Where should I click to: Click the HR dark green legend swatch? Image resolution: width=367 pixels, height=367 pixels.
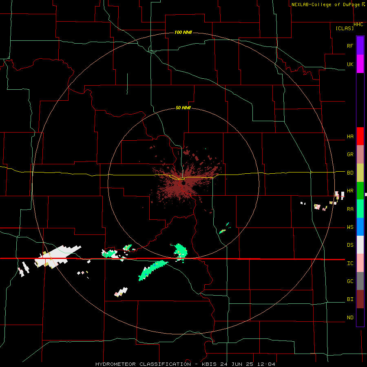click(x=360, y=191)
